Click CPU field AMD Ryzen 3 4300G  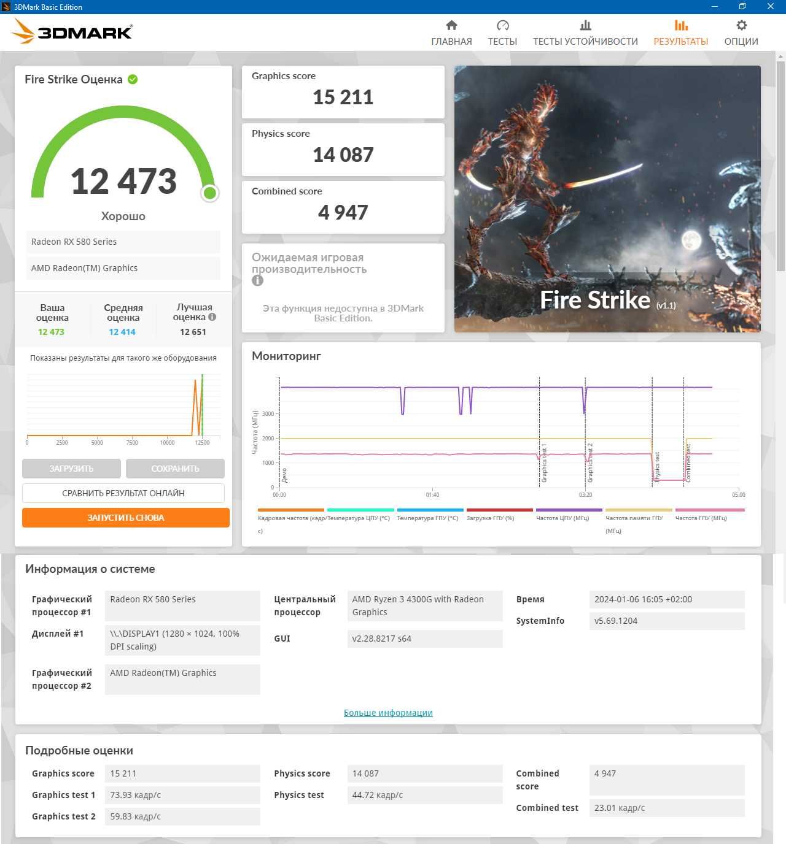[x=425, y=606]
